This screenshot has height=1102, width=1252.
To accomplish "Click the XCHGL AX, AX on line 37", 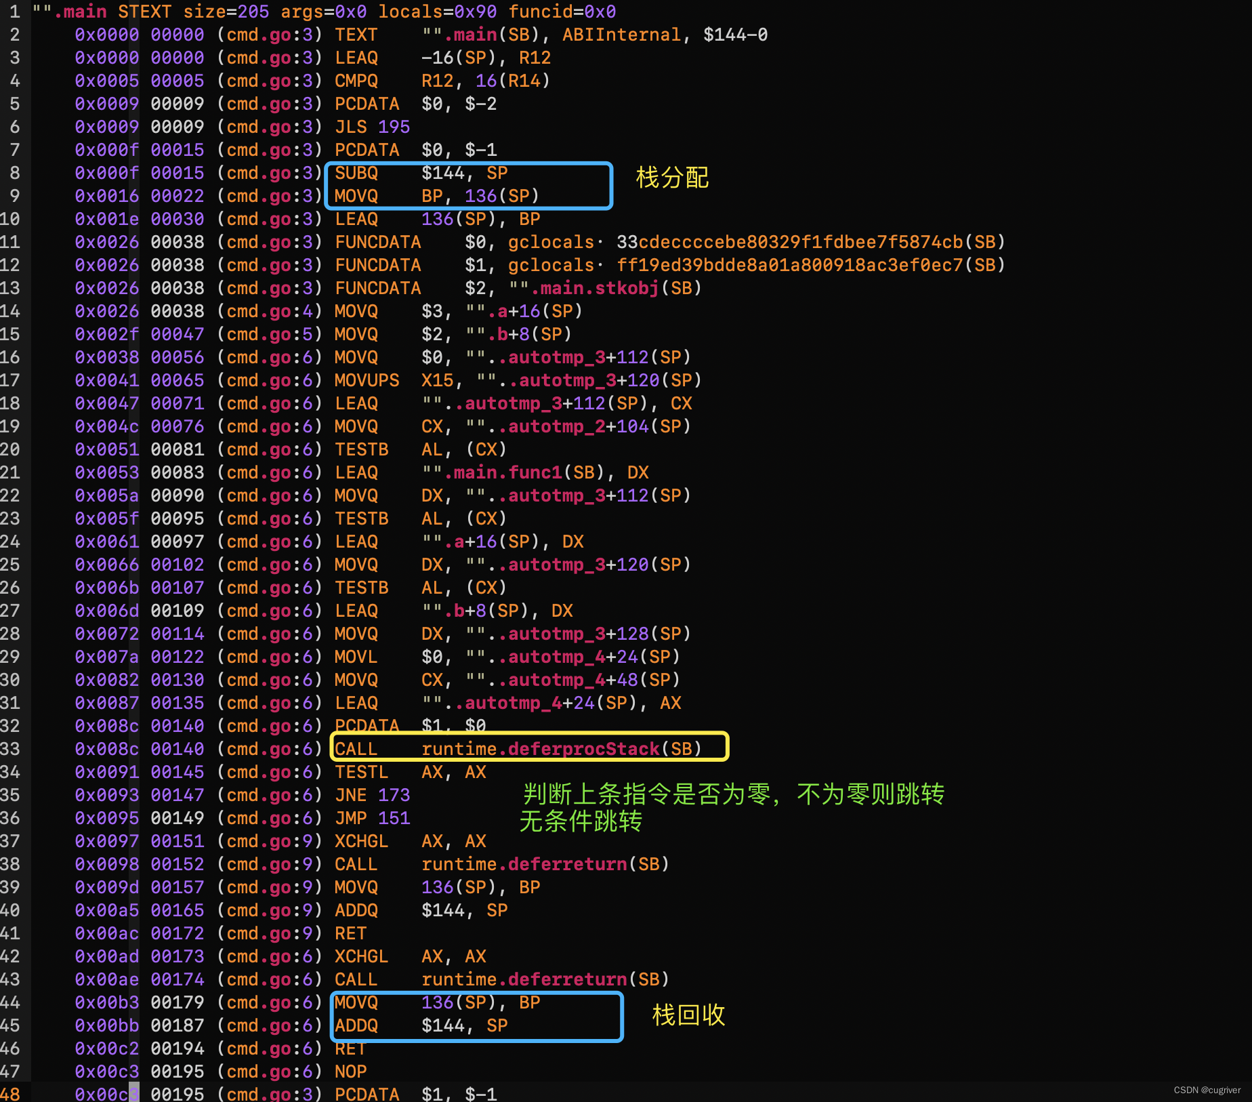I will (410, 841).
